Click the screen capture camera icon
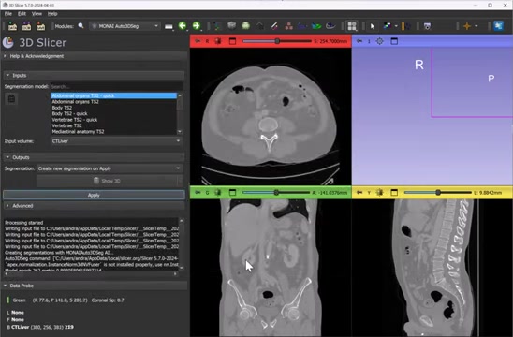Viewport: 513px width, 337px height. [x=427, y=26]
